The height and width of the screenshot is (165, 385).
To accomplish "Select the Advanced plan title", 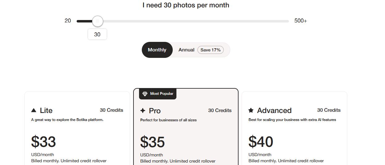I will [x=274, y=111].
